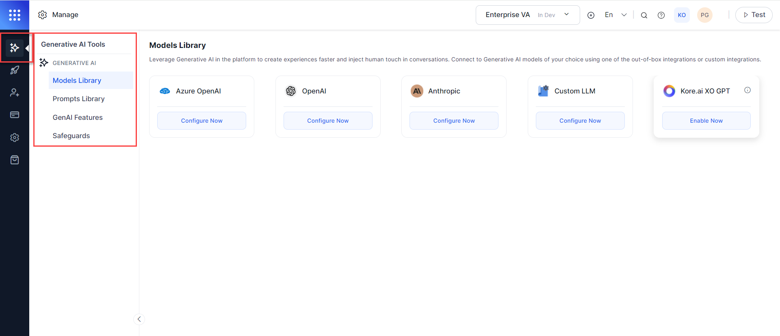Open the apps grid launcher
The width and height of the screenshot is (780, 336).
click(x=15, y=15)
